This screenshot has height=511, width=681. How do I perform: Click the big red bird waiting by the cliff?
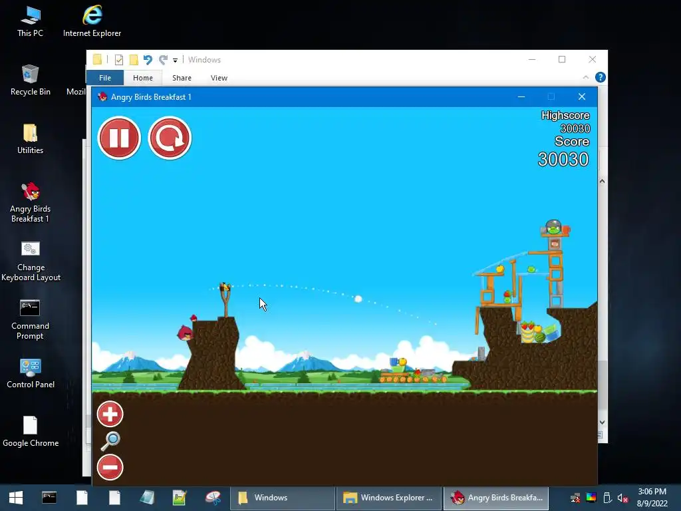pos(185,333)
